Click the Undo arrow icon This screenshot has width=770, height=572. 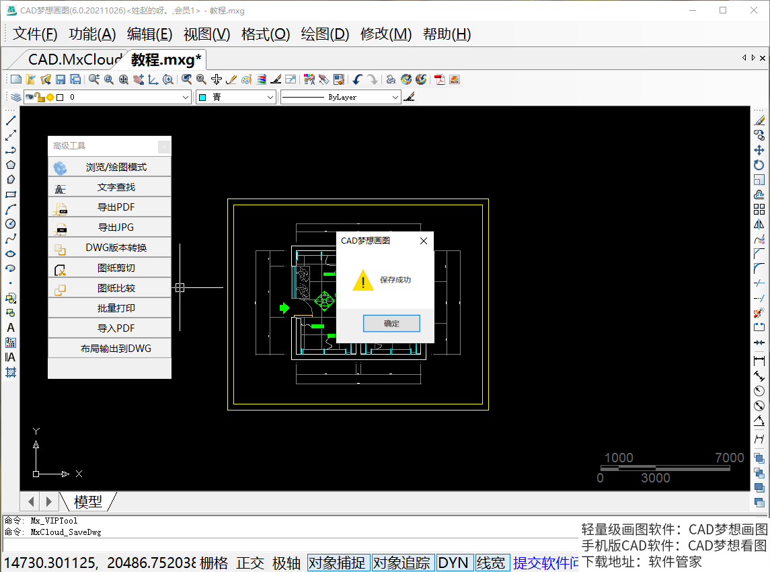tap(358, 79)
